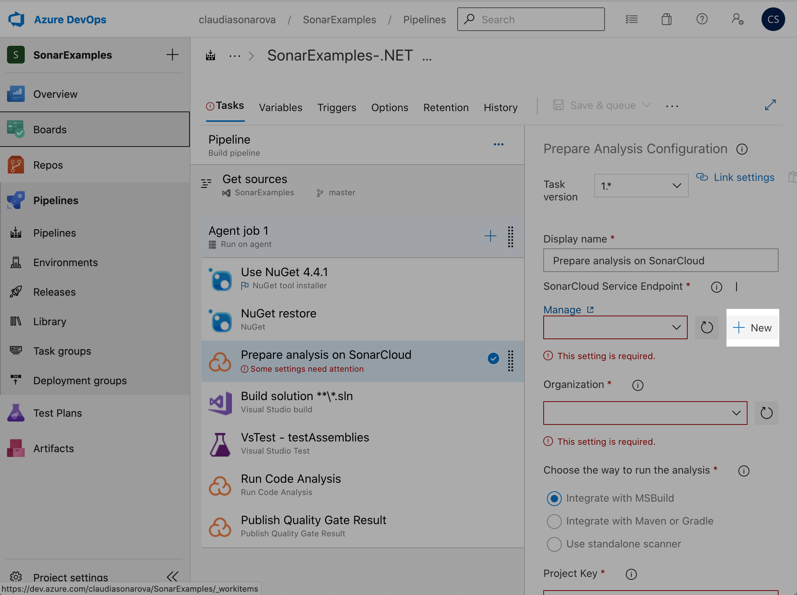
Task: Toggle full screen expand icon
Action: [x=770, y=105]
